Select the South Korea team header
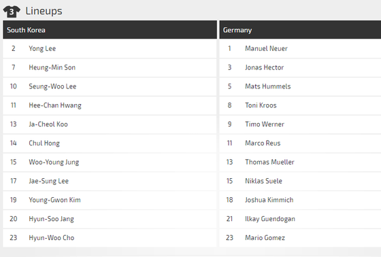This screenshot has width=381, height=257. pos(110,30)
